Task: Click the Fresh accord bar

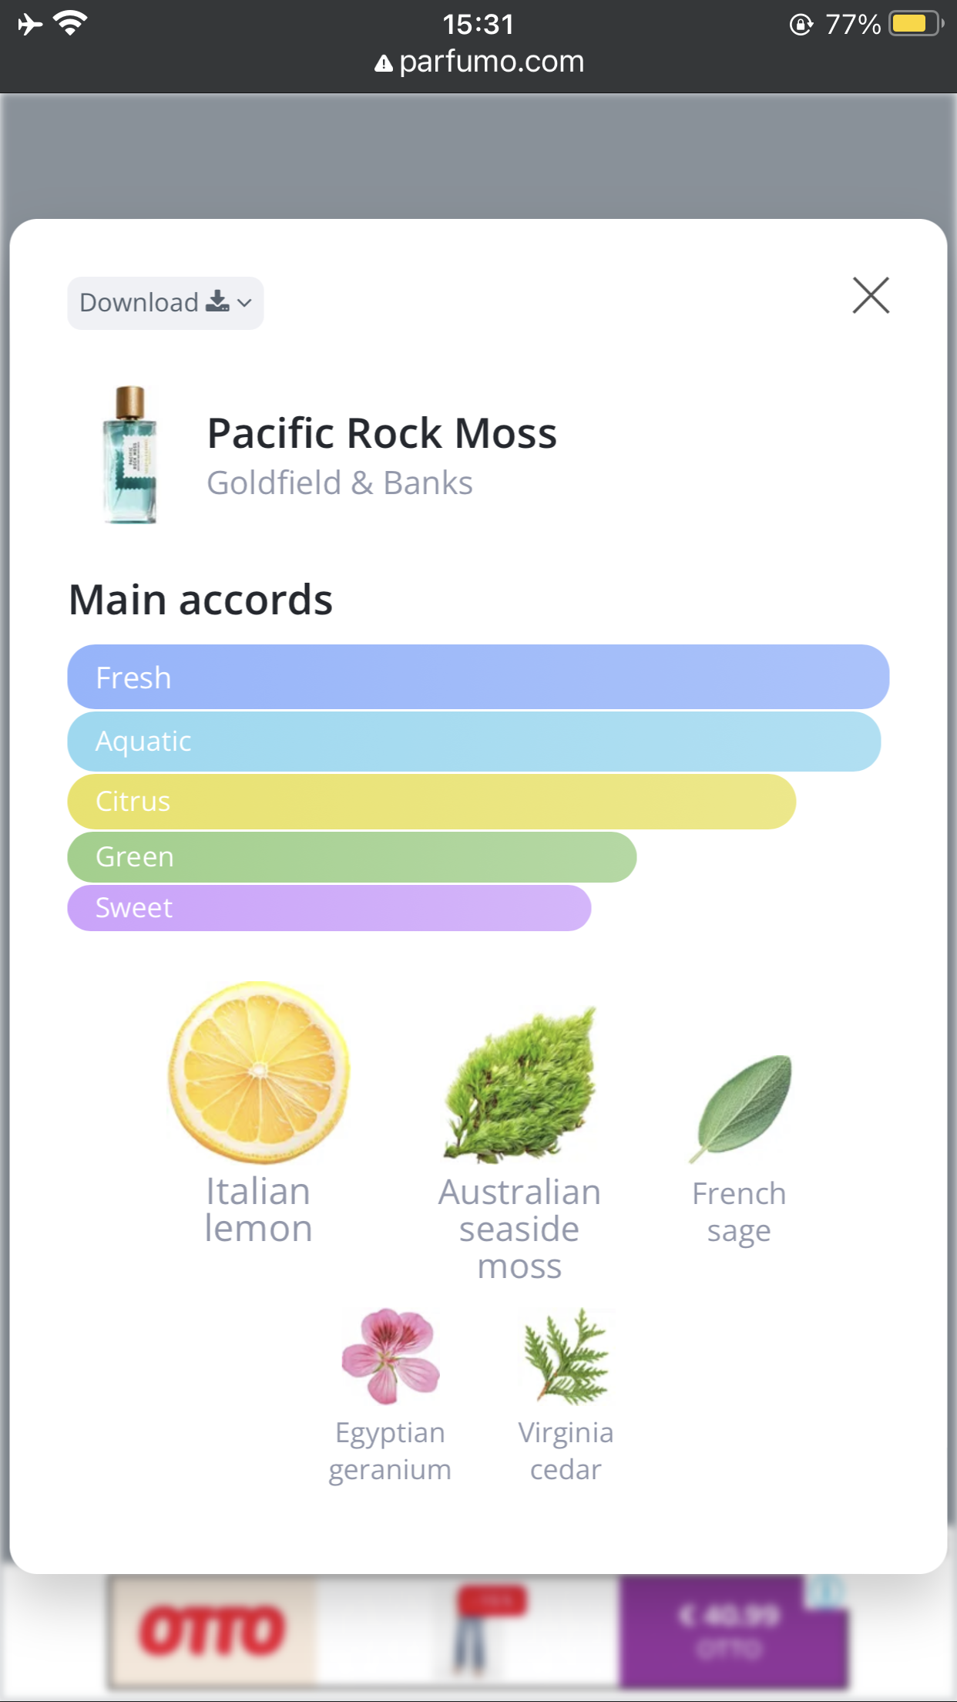Action: click(x=478, y=677)
